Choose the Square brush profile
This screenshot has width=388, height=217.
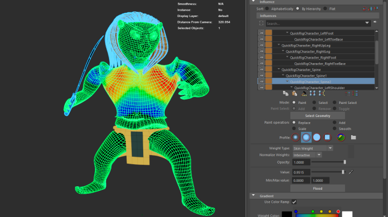pos(327,137)
